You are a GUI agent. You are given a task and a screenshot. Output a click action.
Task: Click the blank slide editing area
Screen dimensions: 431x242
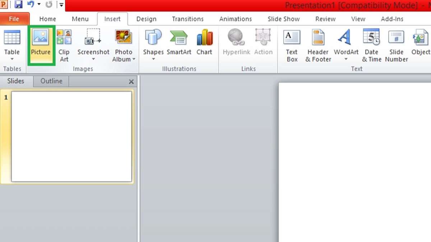tap(355, 162)
